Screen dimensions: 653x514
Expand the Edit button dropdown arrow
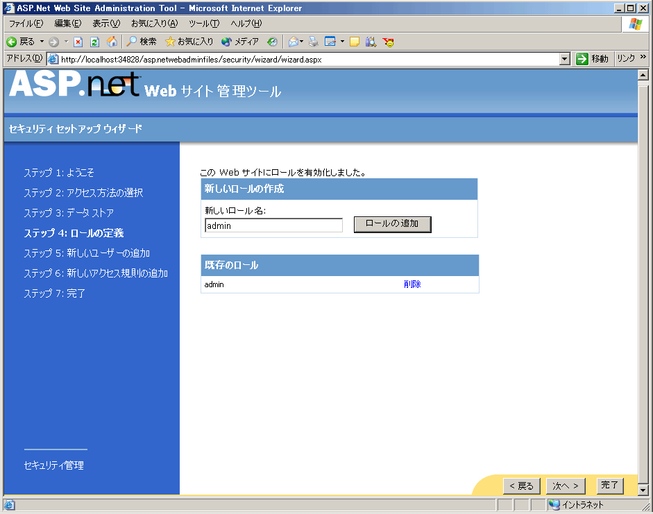coord(342,42)
